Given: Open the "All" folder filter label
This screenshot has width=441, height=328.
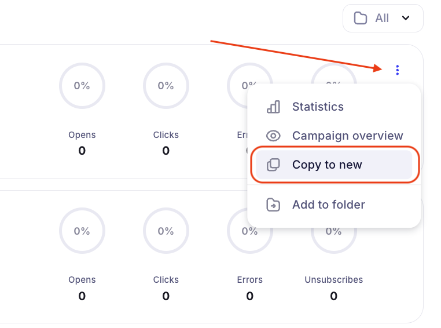Looking at the screenshot, I should pyautogui.click(x=382, y=18).
